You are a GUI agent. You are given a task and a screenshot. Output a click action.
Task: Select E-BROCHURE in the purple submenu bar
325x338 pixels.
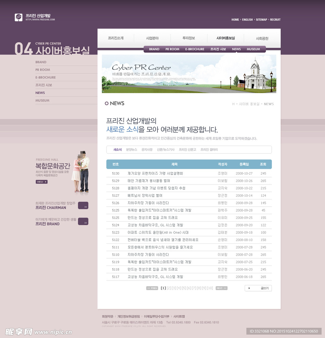(x=195, y=49)
